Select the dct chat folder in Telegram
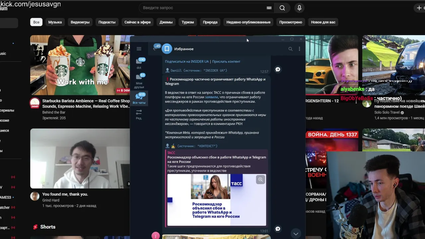Viewport: 425px width, 239px height. (x=139, y=63)
